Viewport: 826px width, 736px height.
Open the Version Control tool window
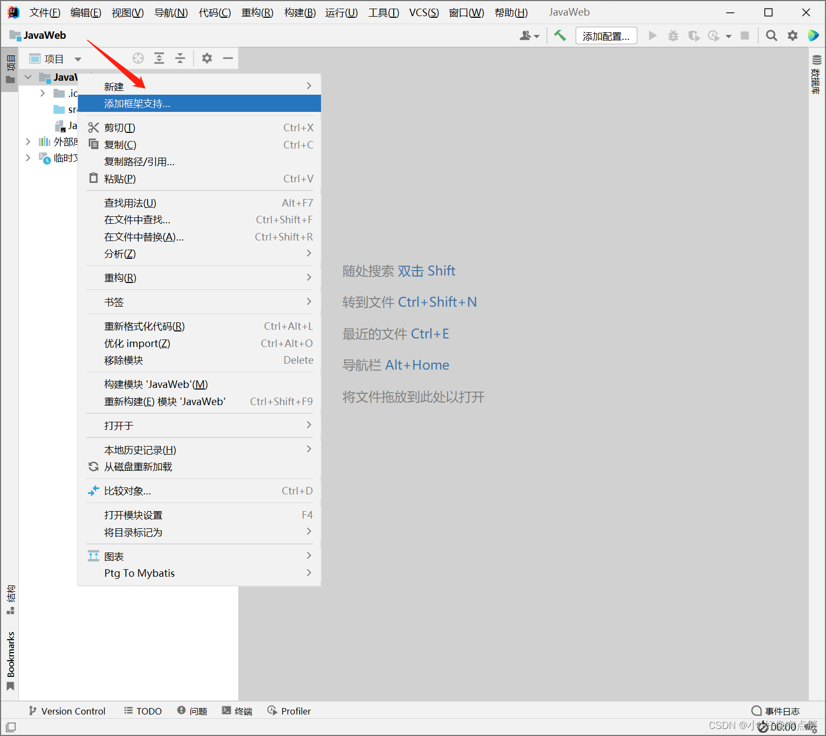point(67,711)
